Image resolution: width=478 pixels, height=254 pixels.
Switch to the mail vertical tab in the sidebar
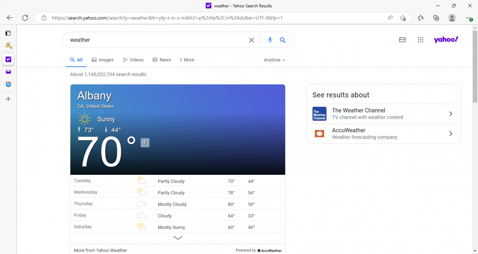[x=8, y=72]
